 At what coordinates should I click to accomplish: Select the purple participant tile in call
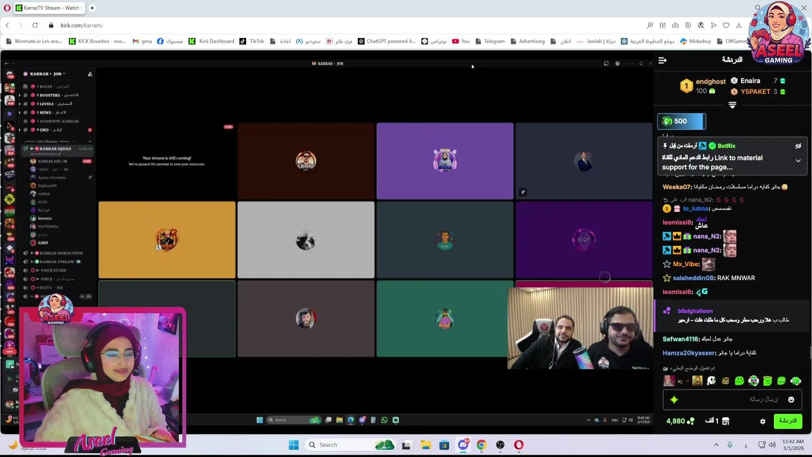[445, 161]
